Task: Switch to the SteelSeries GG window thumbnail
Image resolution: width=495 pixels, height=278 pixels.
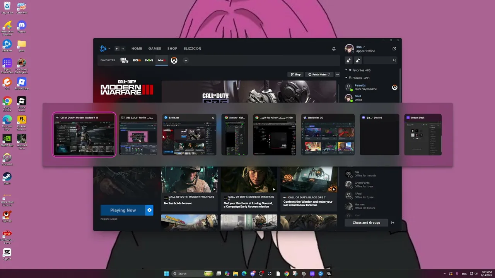Action: point(328,134)
